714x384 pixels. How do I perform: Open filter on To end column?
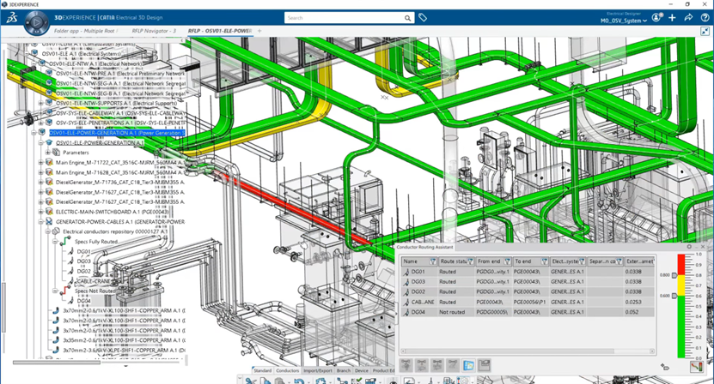click(544, 261)
